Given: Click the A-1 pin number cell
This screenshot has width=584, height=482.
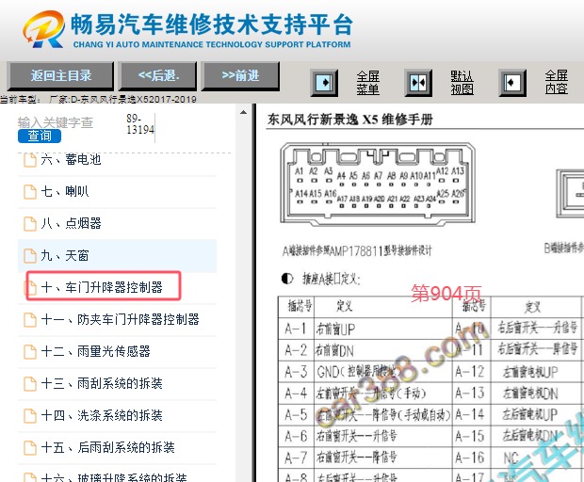Looking at the screenshot, I should click(296, 329).
